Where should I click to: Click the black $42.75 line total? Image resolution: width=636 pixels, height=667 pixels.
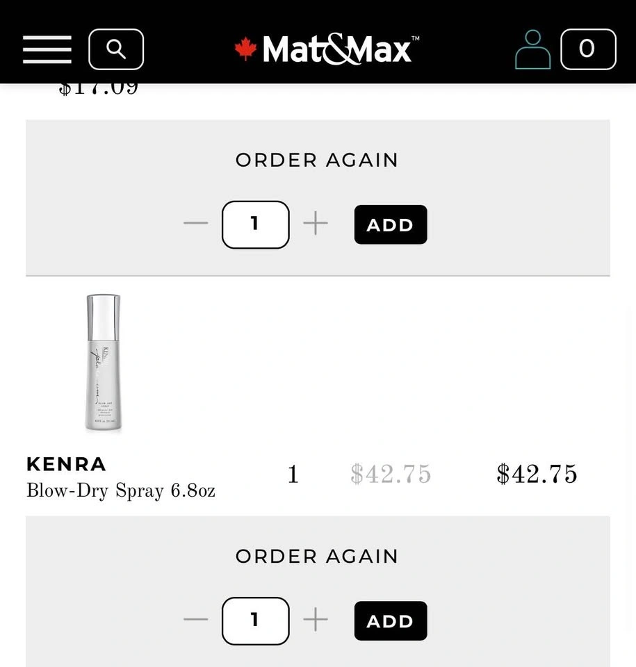537,475
